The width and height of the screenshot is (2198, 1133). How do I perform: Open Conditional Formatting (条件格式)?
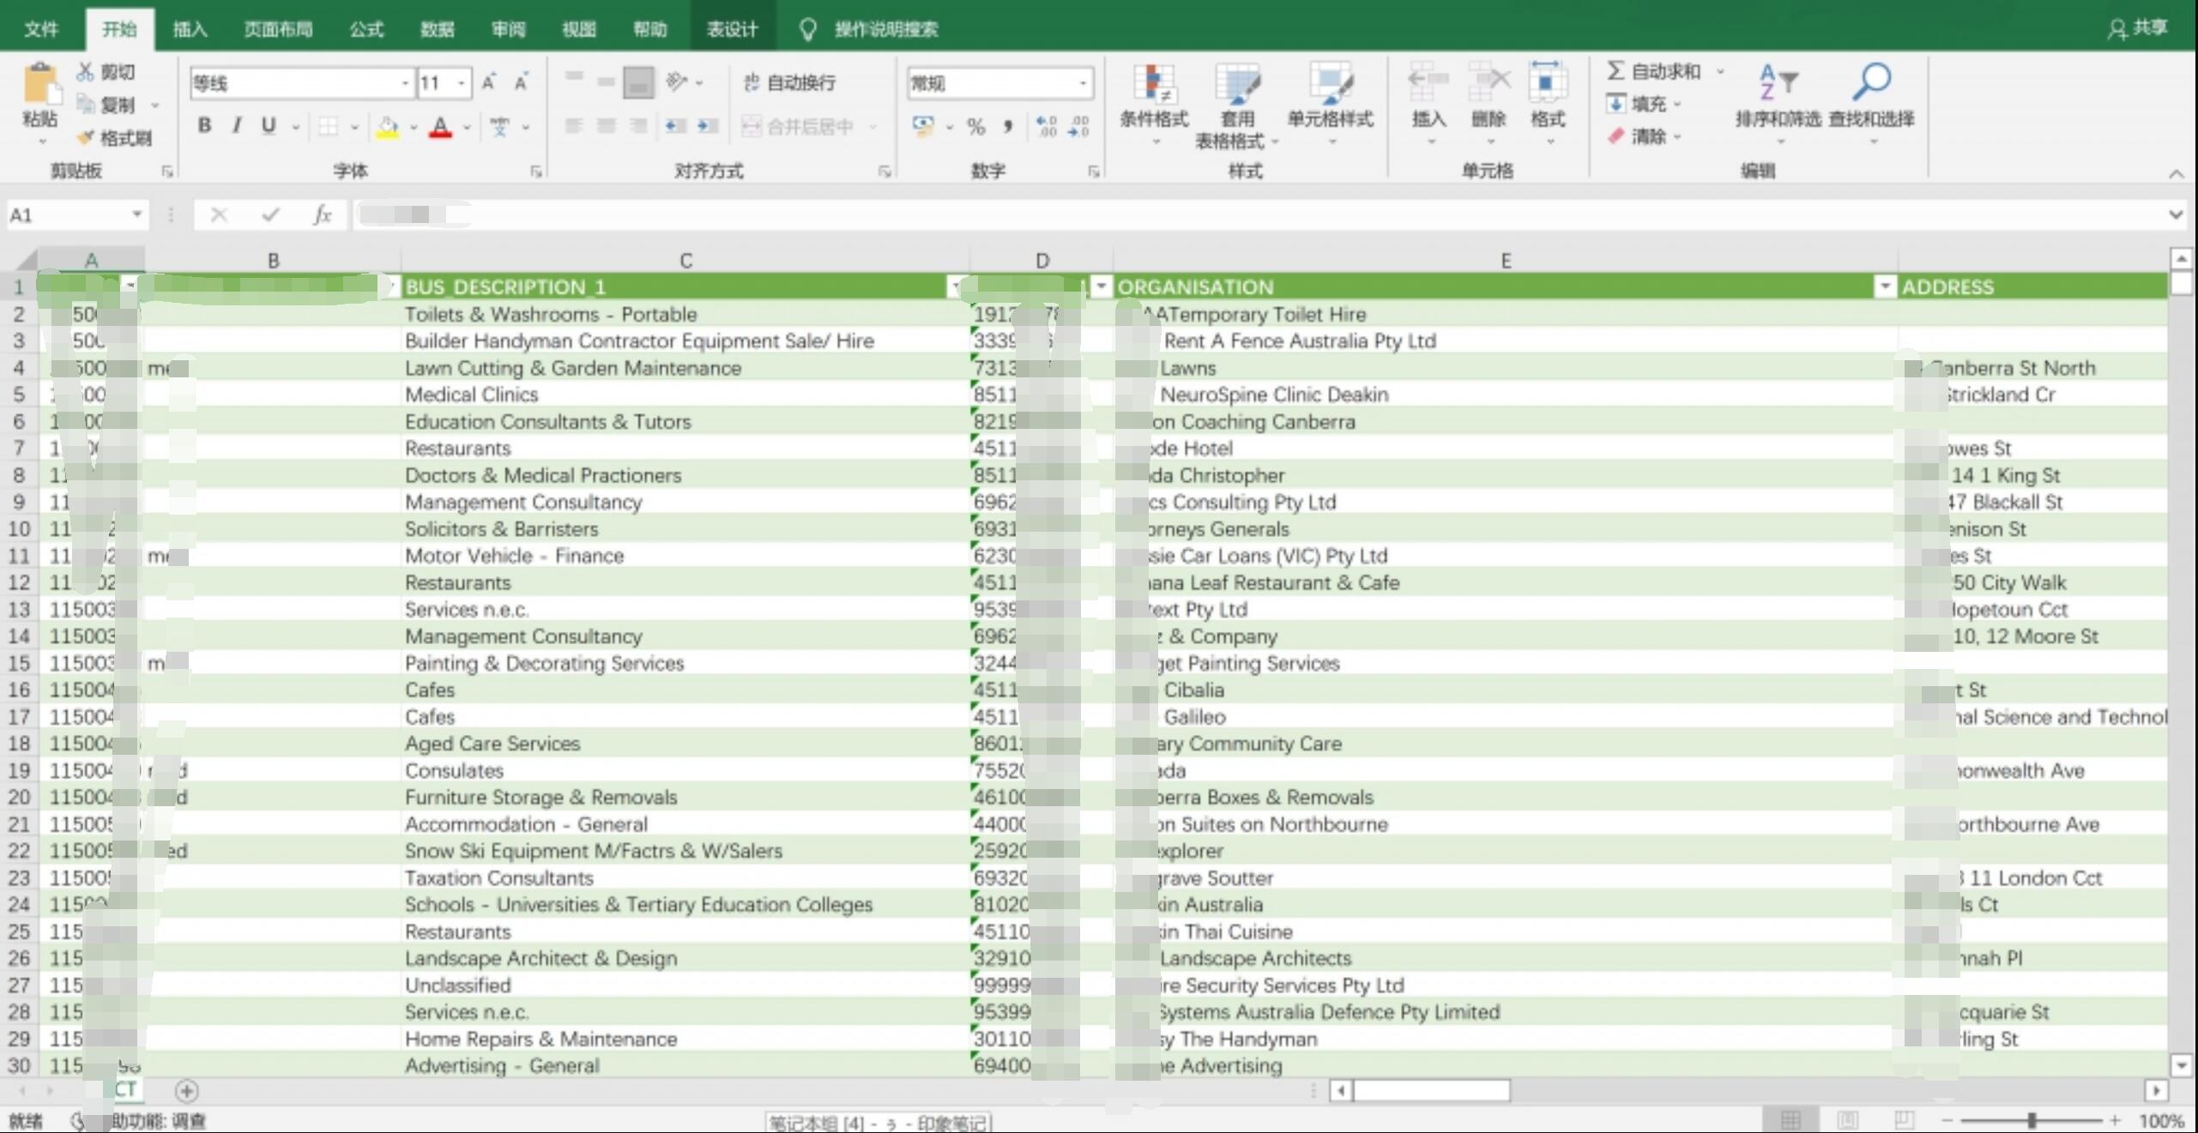coord(1154,103)
